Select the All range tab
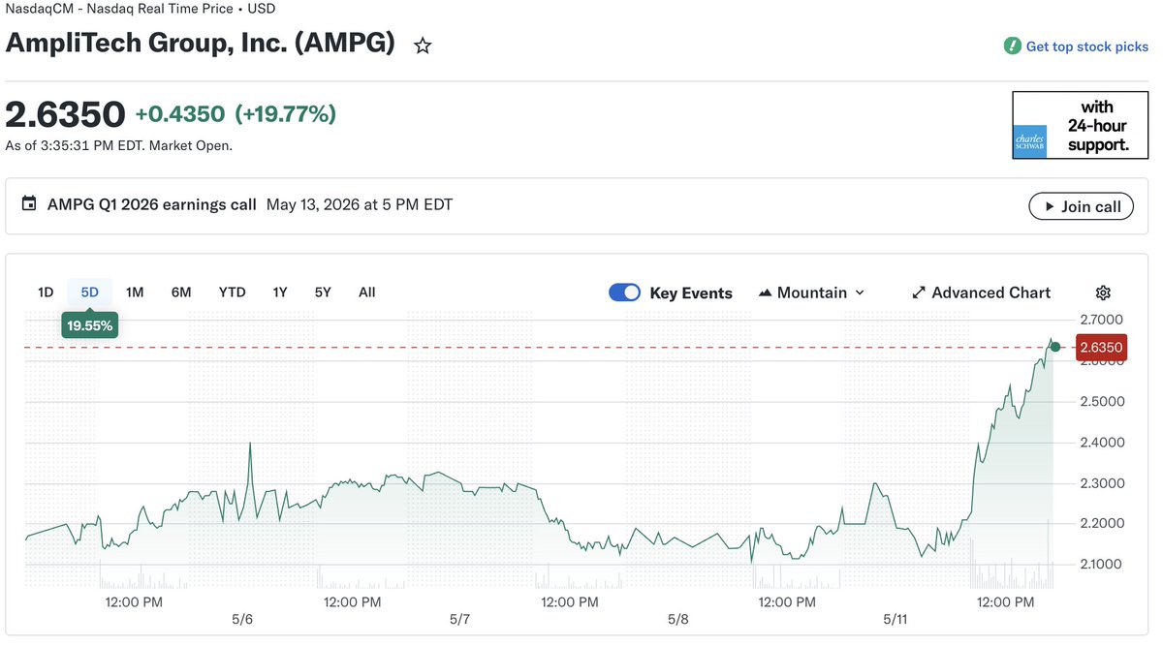The height and width of the screenshot is (646, 1163). click(366, 292)
